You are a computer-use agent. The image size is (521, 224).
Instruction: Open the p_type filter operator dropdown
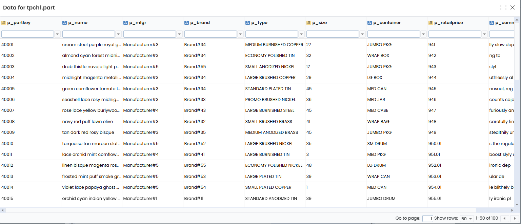coord(301,34)
